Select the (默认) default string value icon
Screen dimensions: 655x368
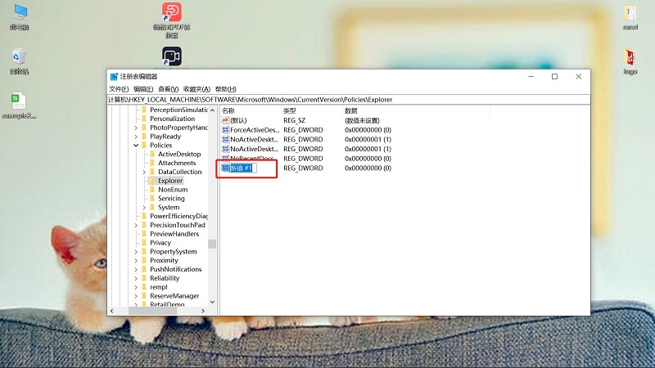tap(225, 120)
